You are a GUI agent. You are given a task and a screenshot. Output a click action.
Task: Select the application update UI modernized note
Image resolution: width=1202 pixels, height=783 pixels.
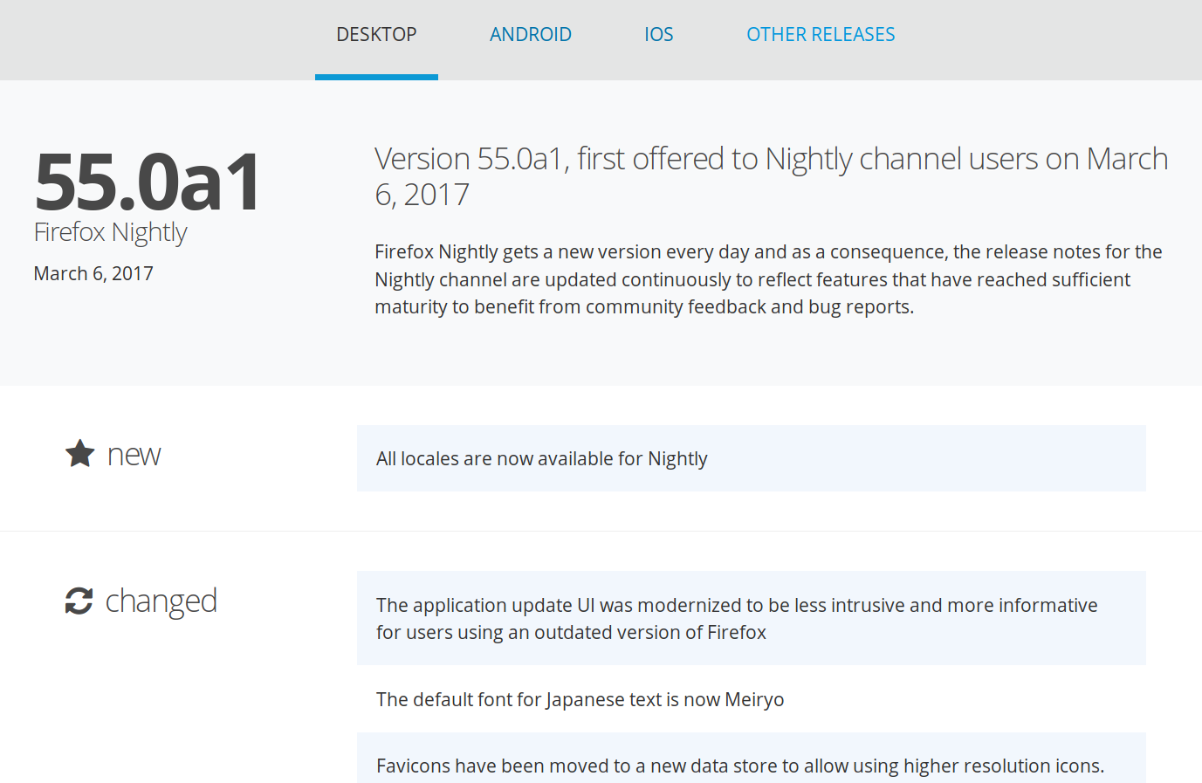pos(736,618)
